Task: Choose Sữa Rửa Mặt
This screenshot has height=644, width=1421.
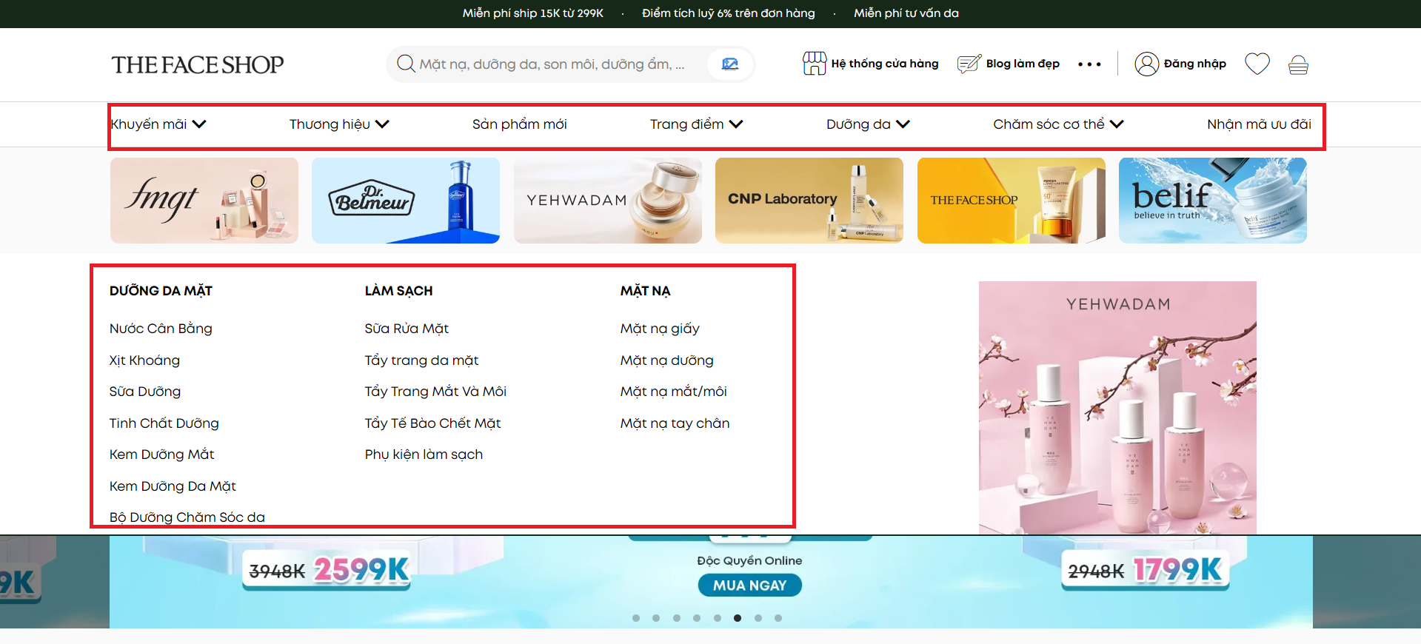Action: pyautogui.click(x=407, y=329)
